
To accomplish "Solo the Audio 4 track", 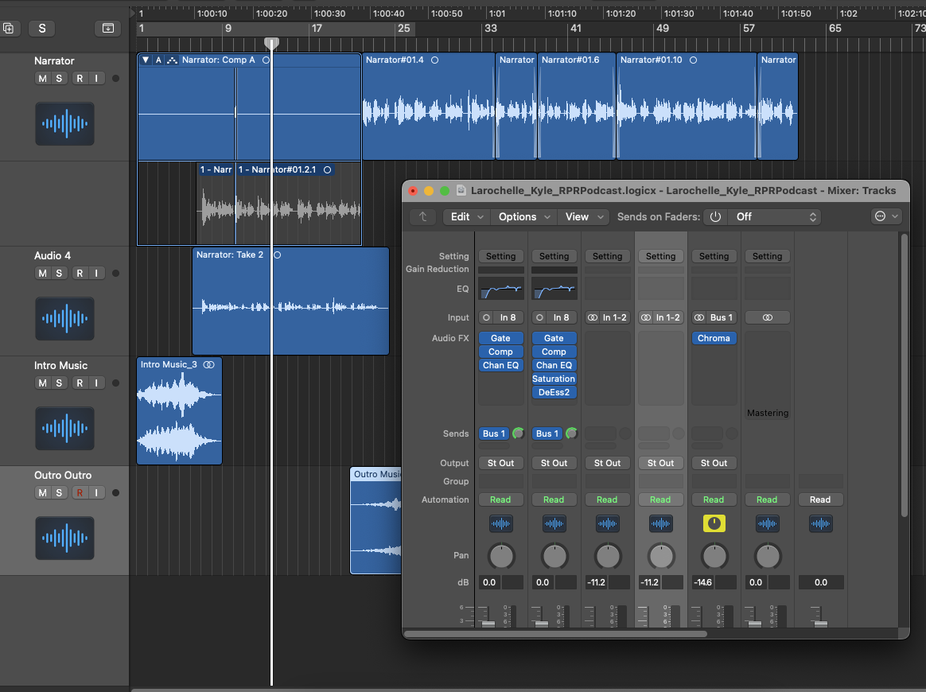I will 59,274.
